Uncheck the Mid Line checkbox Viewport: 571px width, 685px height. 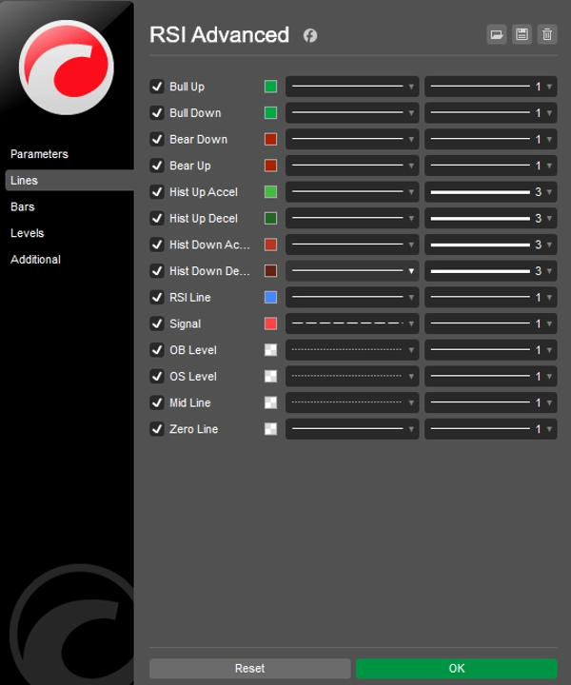(157, 402)
